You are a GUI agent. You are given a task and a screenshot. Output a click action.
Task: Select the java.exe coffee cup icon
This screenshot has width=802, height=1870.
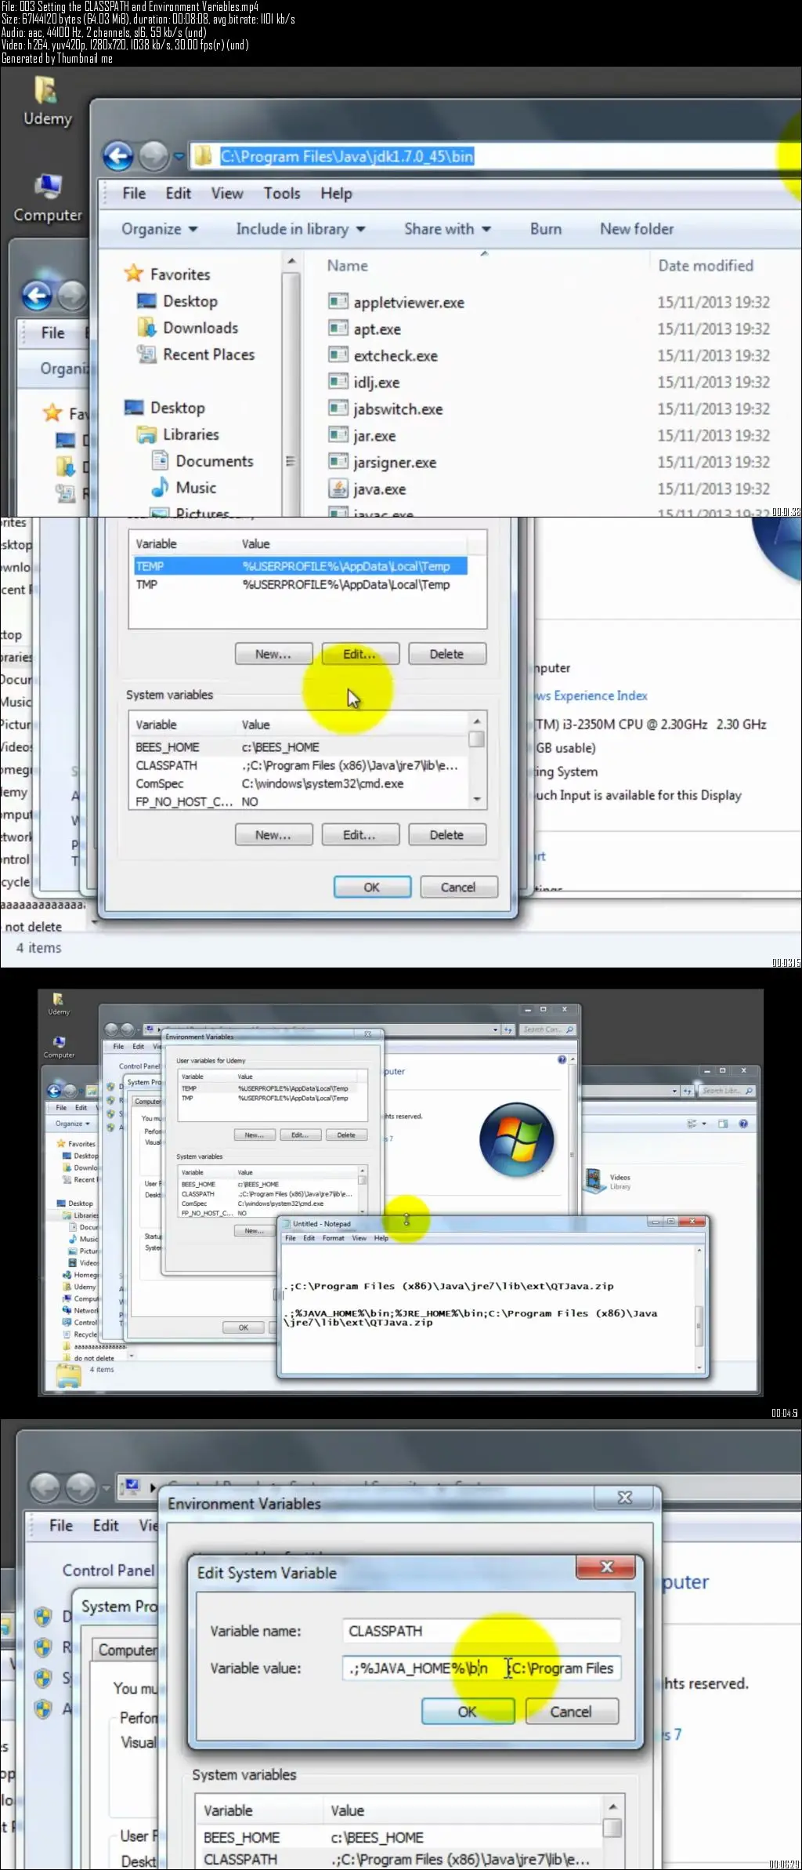click(x=338, y=488)
